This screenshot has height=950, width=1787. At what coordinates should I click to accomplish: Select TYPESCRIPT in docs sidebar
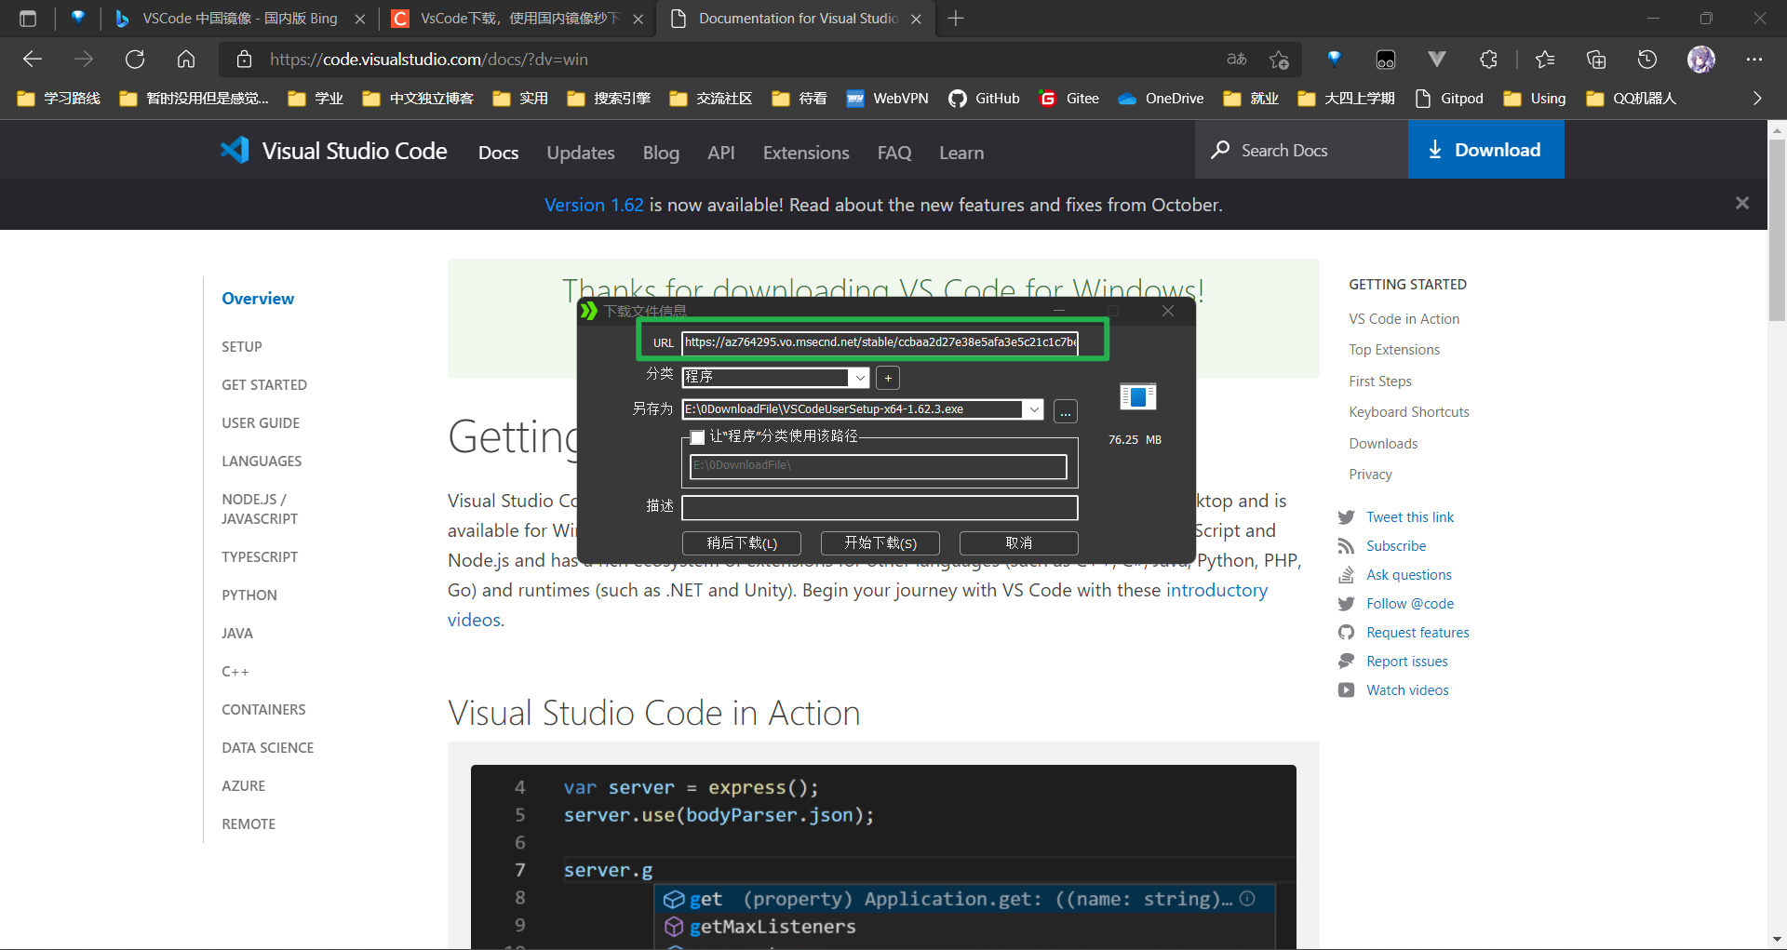click(x=260, y=557)
